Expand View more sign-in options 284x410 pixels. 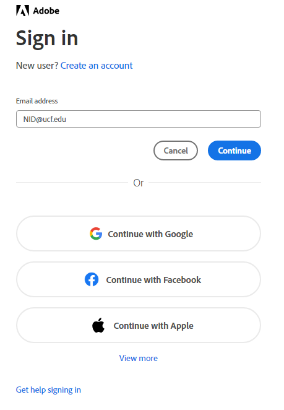[x=139, y=358]
